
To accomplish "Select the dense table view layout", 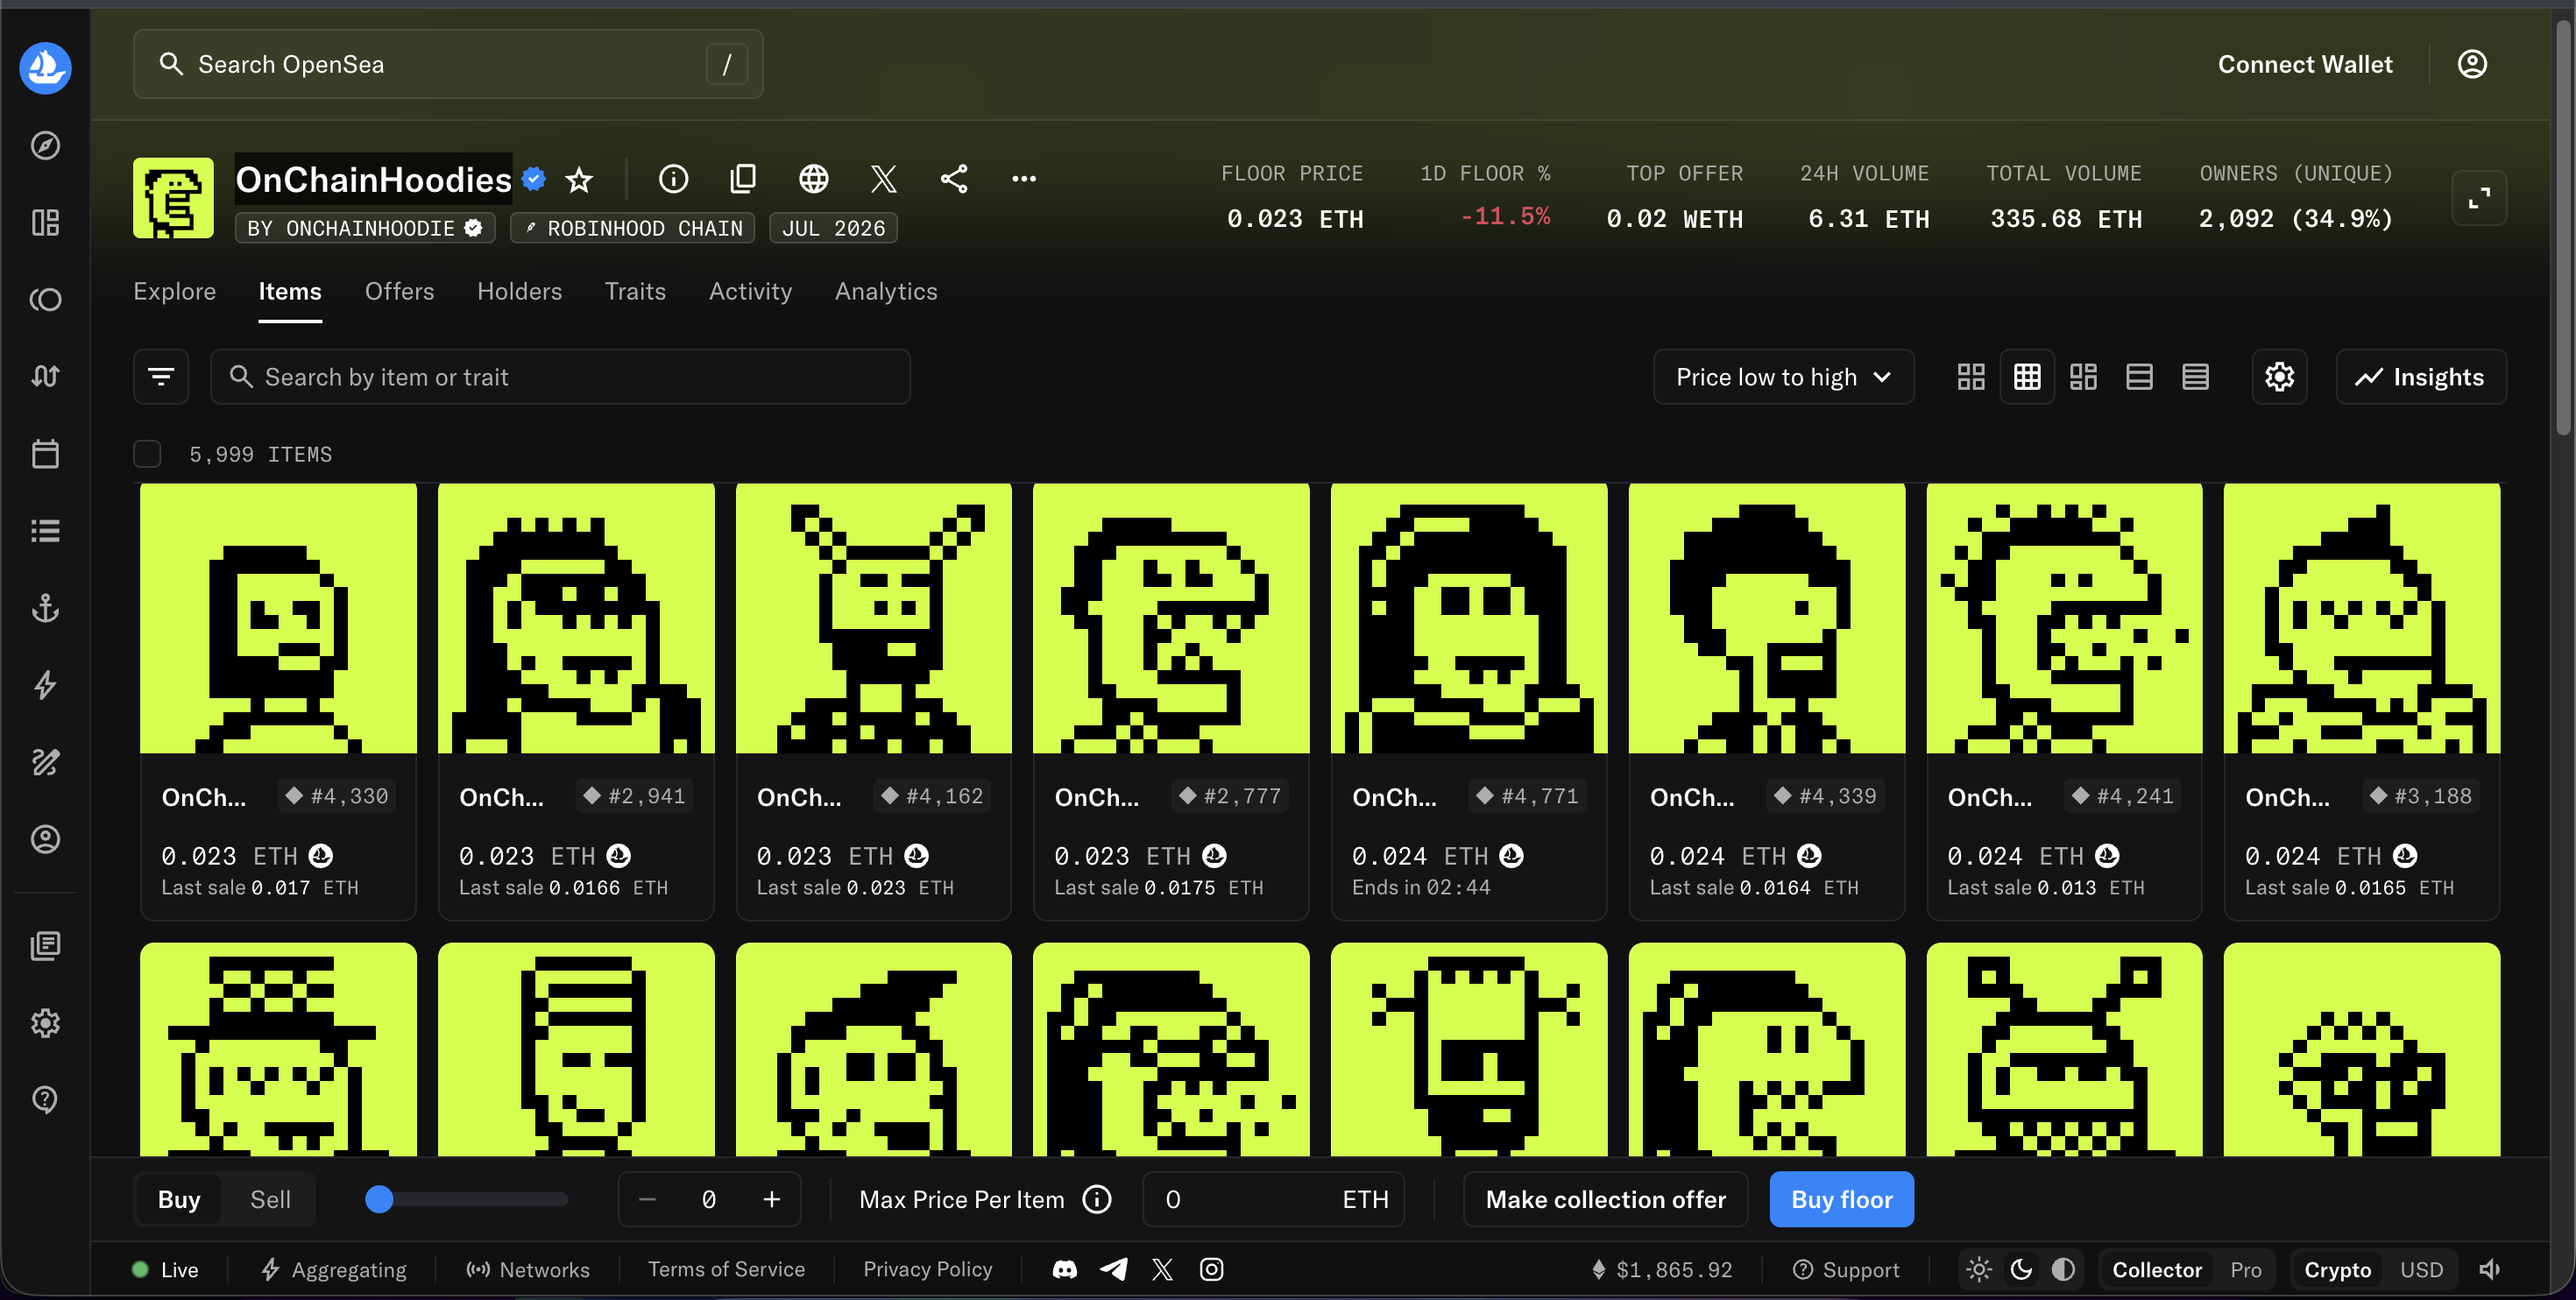I will point(2195,377).
